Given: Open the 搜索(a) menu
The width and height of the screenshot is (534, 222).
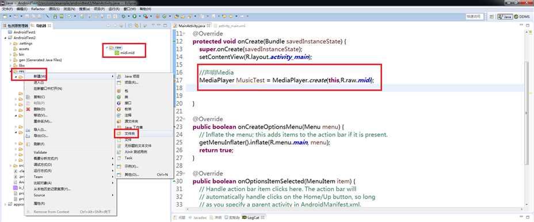Looking at the screenshot, I should [85, 9].
